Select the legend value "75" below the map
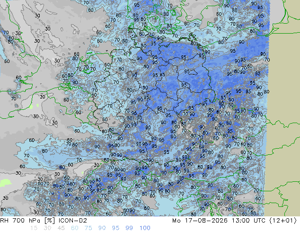This screenshot has width=300, height=232. tap(88, 228)
